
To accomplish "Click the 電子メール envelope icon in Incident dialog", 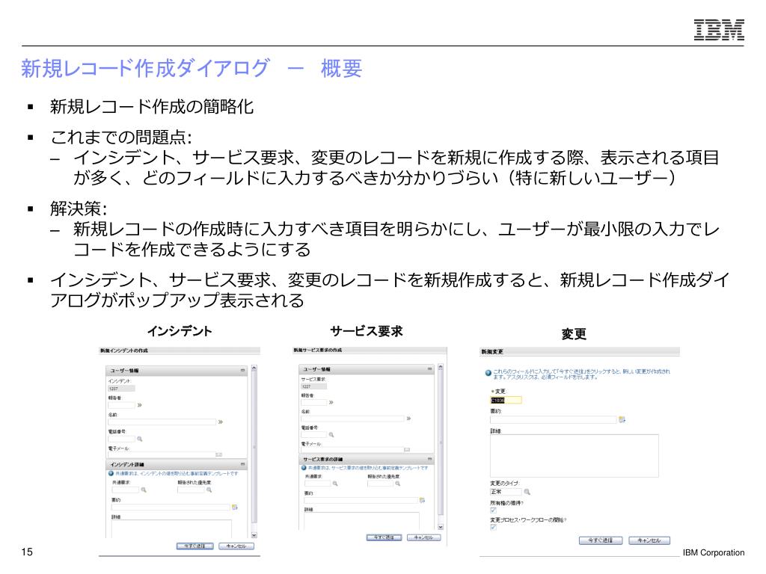I will click(219, 454).
